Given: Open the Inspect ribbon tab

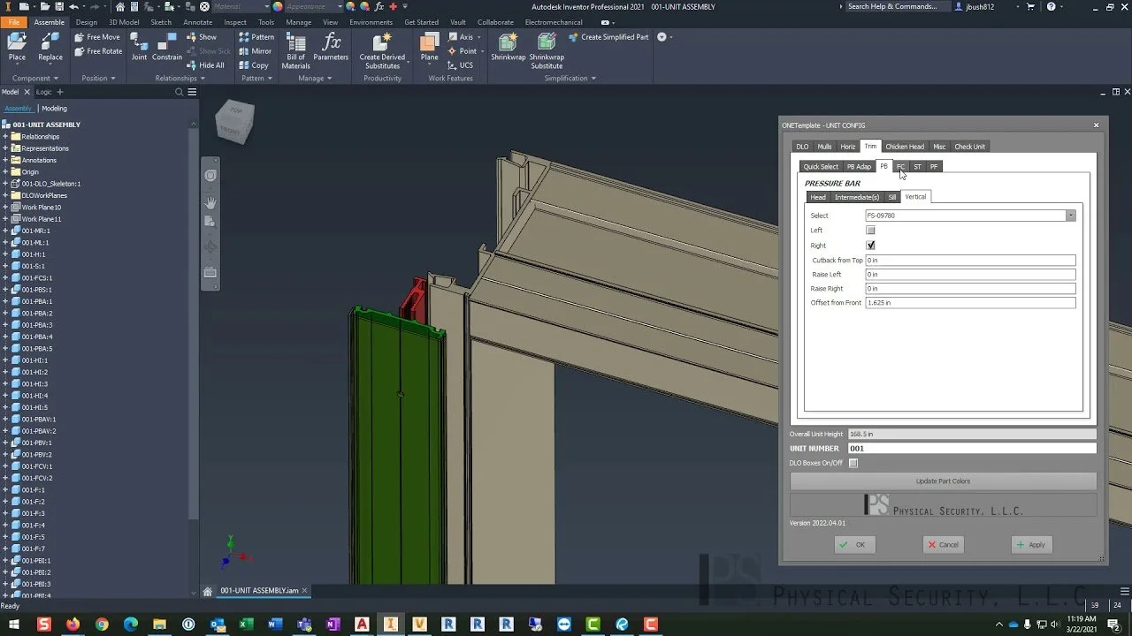Looking at the screenshot, I should 235,22.
